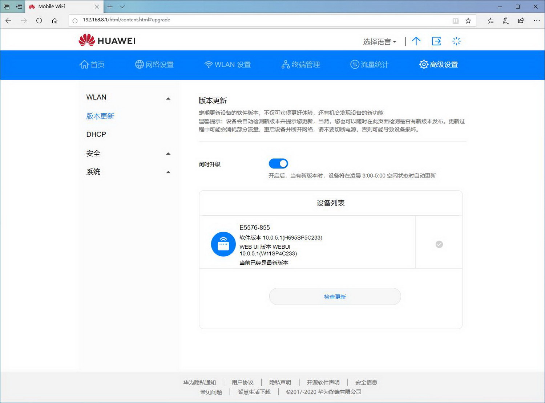Disable the 闲时升级 idle upgrade switch
545x403 pixels.
tap(278, 163)
